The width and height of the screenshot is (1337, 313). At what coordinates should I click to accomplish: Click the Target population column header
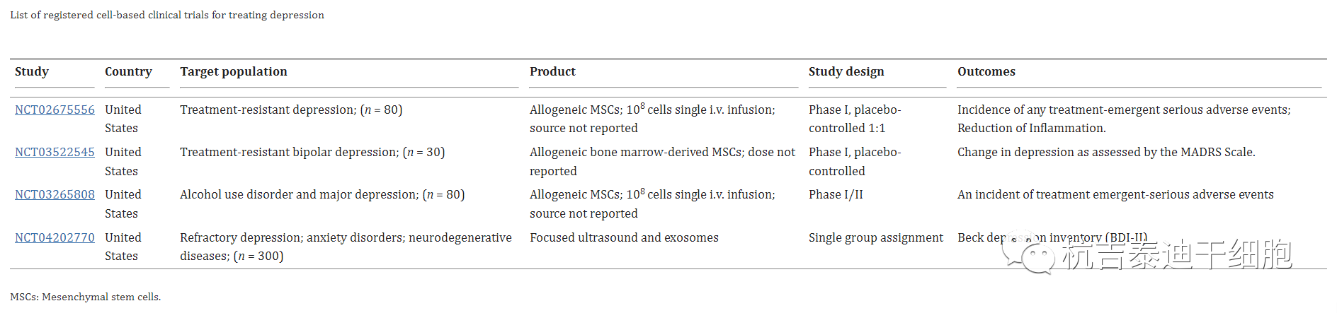click(234, 72)
